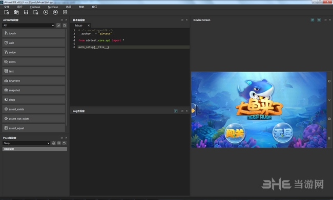Close the Device Screen panel

click(330, 20)
